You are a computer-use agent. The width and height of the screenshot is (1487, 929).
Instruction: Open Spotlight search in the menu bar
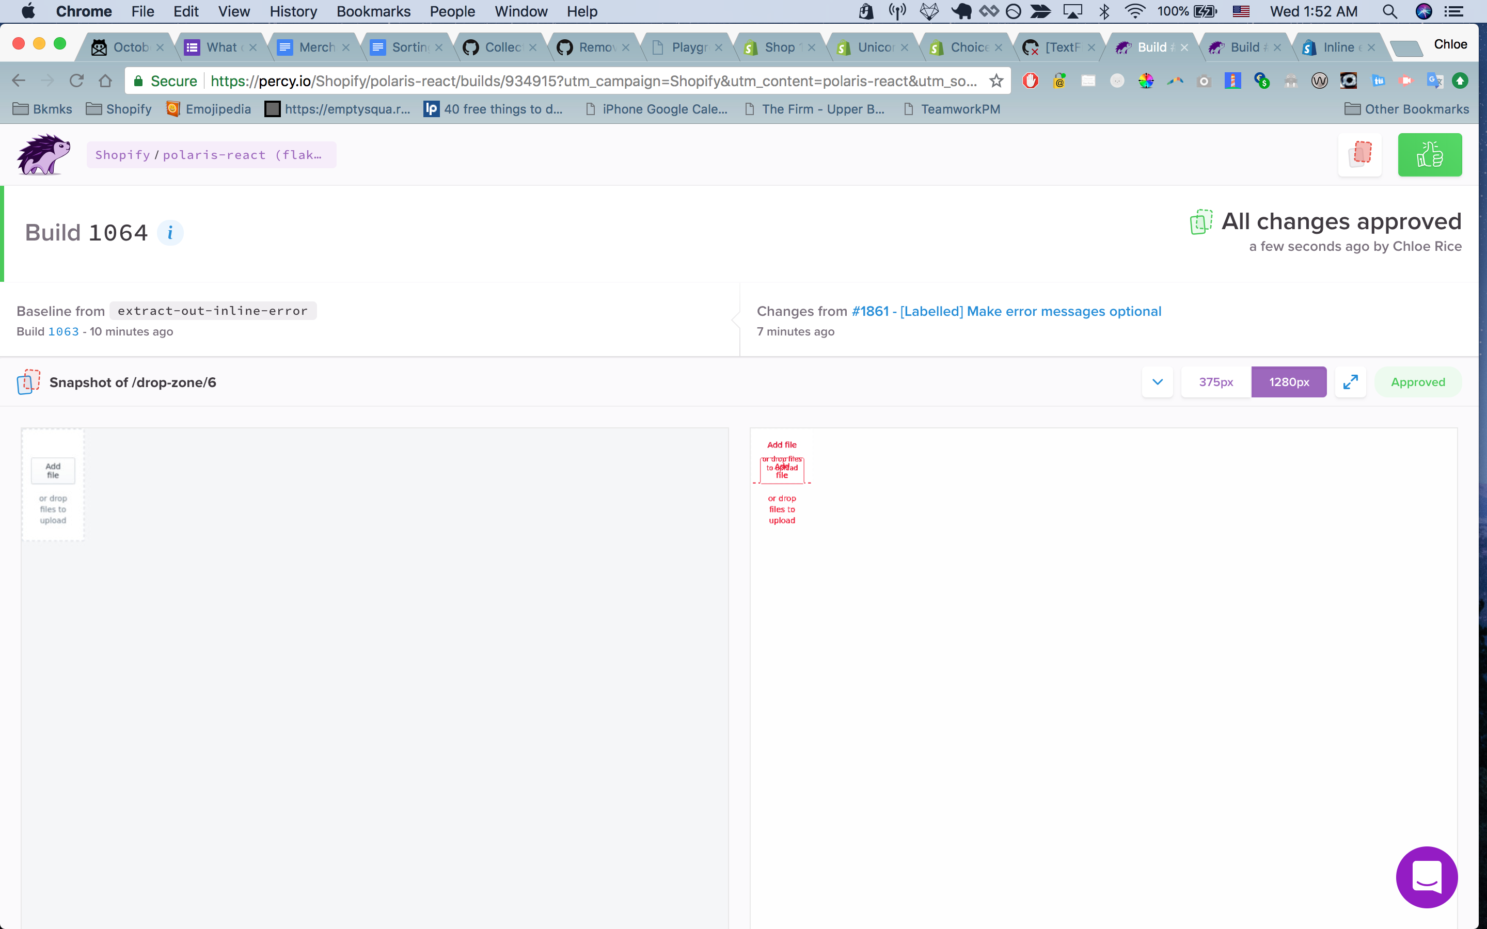(1389, 11)
